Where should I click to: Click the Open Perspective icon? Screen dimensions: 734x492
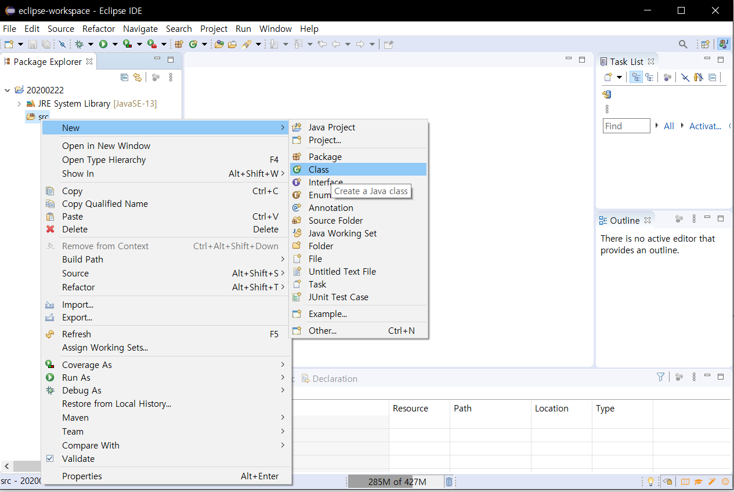(706, 44)
